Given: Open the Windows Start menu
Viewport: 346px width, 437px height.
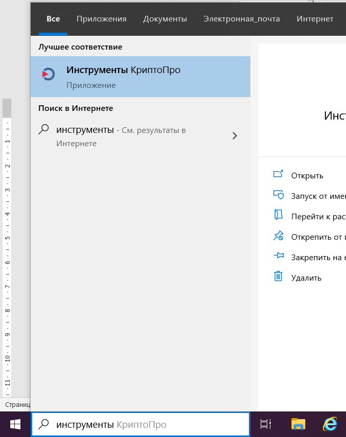Looking at the screenshot, I should click(x=15, y=424).
